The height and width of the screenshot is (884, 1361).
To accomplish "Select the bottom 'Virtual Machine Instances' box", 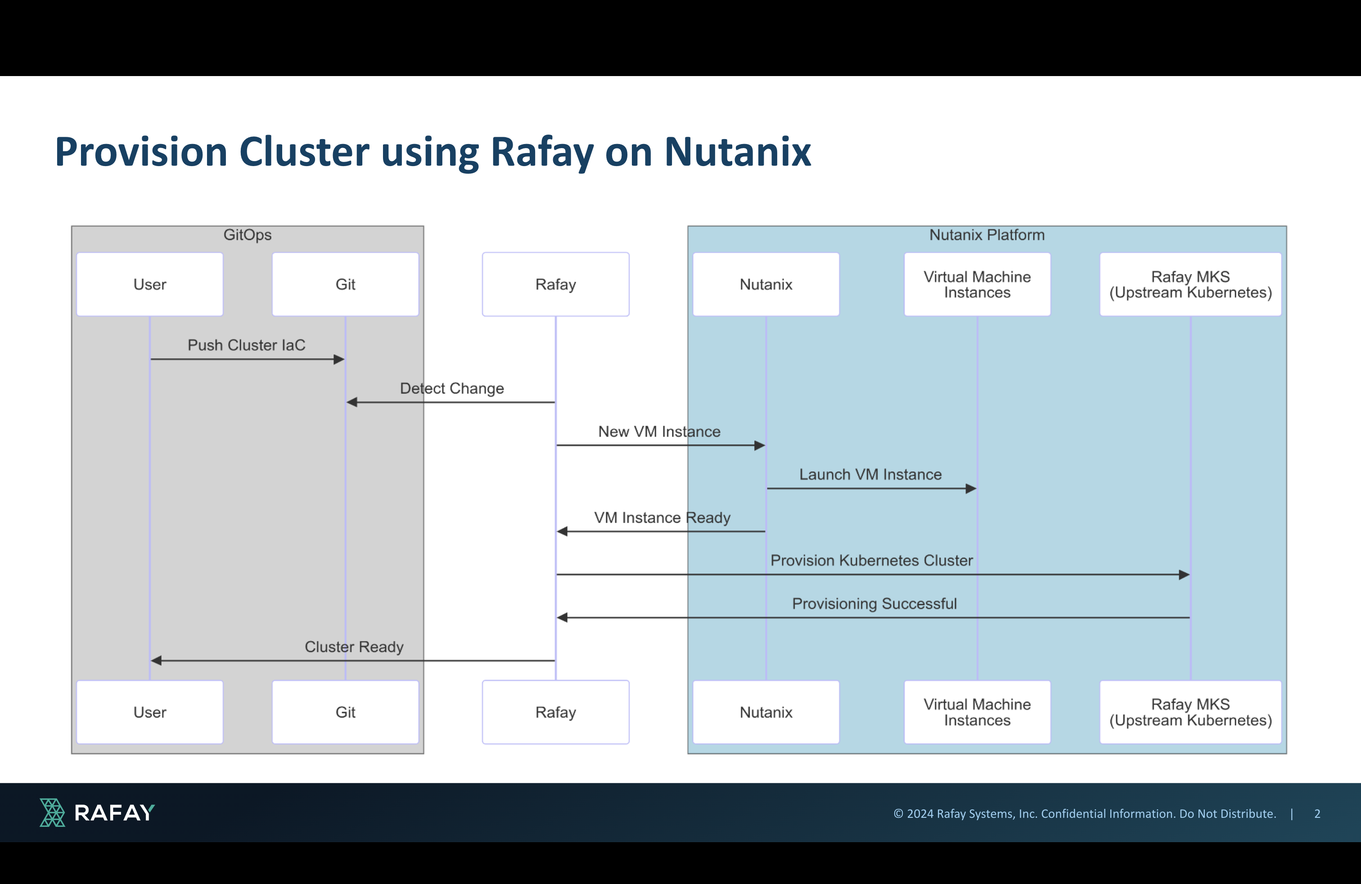I will 977,712.
